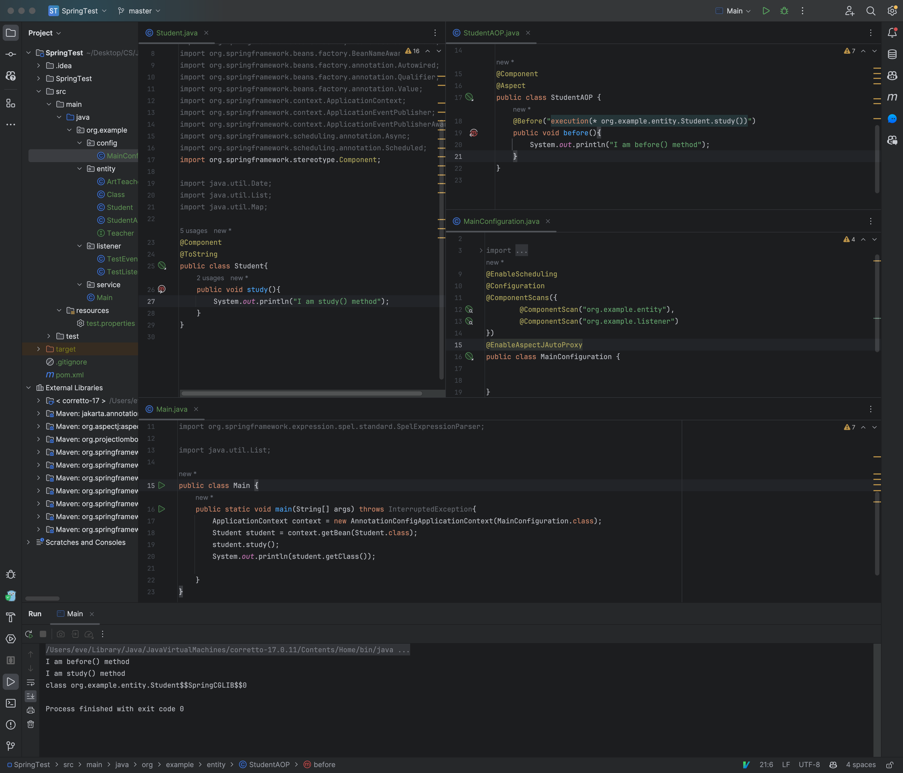Open Project view options dropdown
This screenshot has width=903, height=773.
(45, 33)
